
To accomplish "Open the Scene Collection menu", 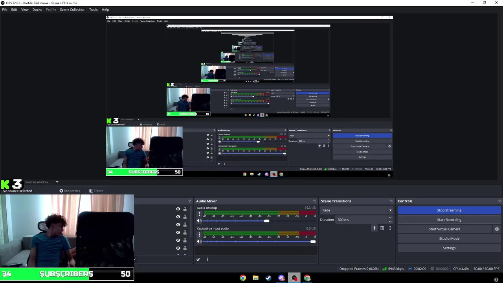I will (x=73, y=9).
